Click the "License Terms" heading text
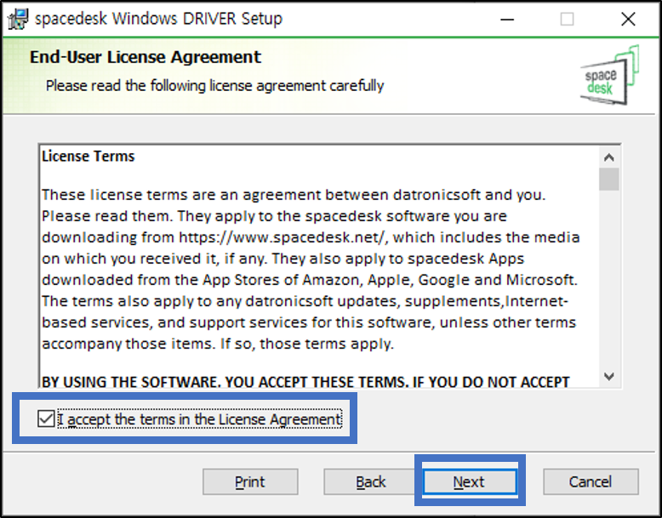The height and width of the screenshot is (518, 662). click(x=88, y=157)
